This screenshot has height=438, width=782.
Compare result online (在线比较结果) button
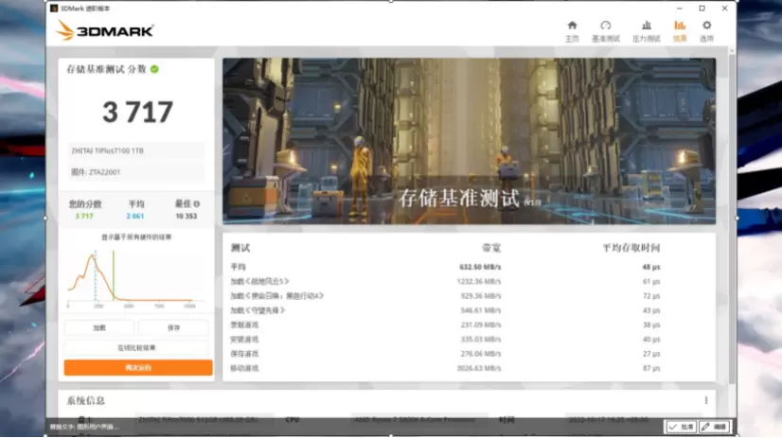pyautogui.click(x=136, y=347)
